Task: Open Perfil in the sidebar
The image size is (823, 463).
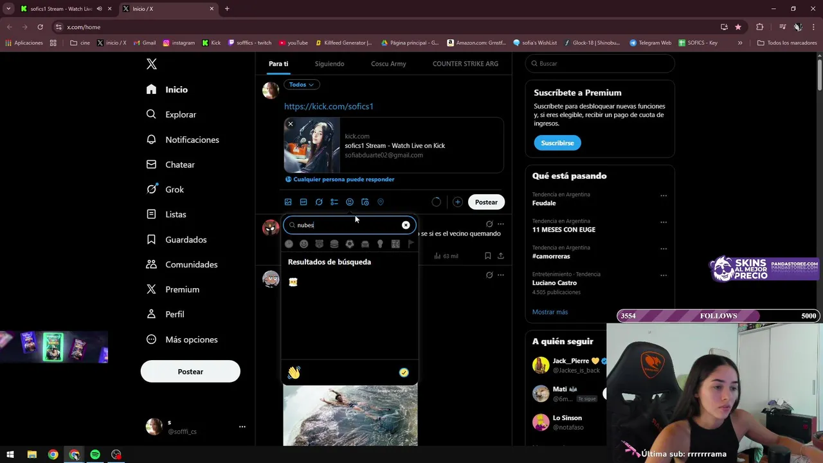Action: pos(165,314)
